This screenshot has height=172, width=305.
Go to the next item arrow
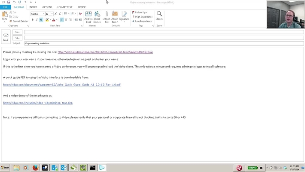click(31, 2)
